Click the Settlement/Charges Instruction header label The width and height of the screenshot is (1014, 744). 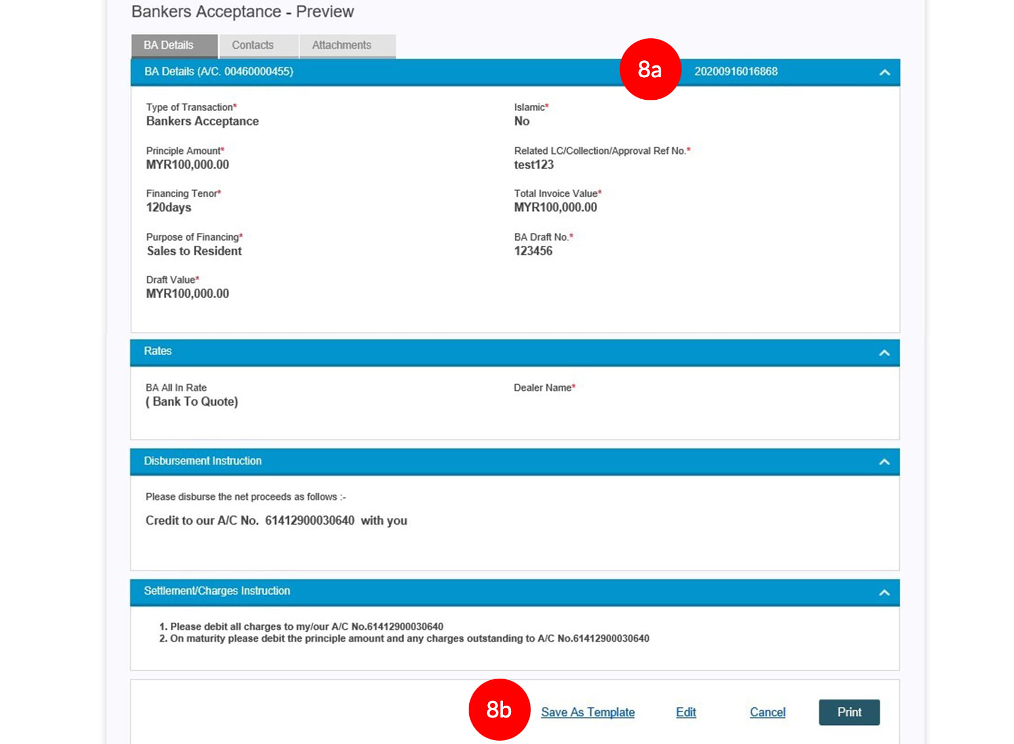click(x=217, y=591)
